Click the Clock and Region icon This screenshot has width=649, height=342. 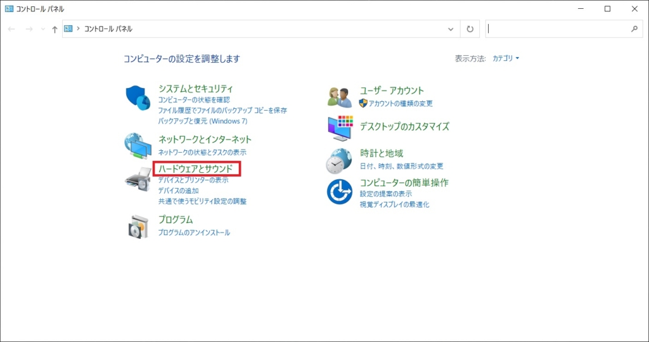pos(340,161)
